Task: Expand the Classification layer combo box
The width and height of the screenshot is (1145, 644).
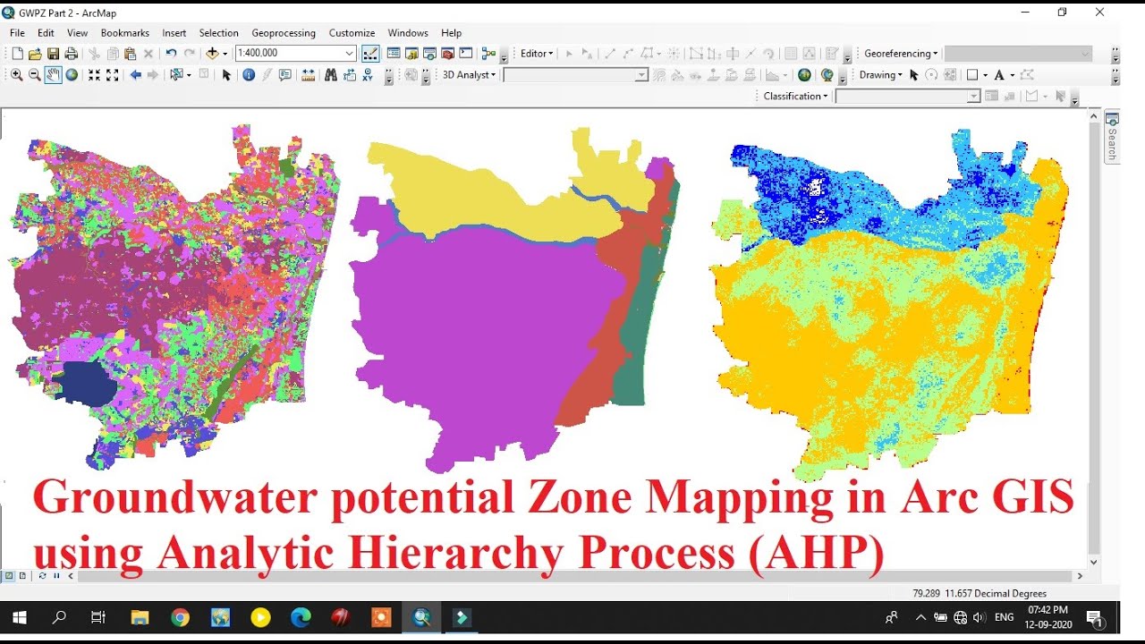Action: point(974,97)
